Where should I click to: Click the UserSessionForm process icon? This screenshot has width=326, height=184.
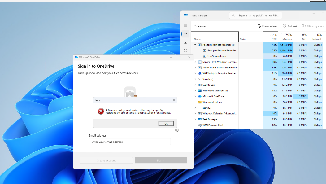pyautogui.click(x=205, y=56)
